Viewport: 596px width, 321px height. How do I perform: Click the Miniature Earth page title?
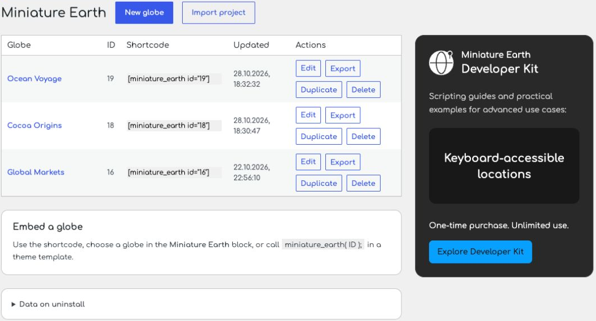54,12
